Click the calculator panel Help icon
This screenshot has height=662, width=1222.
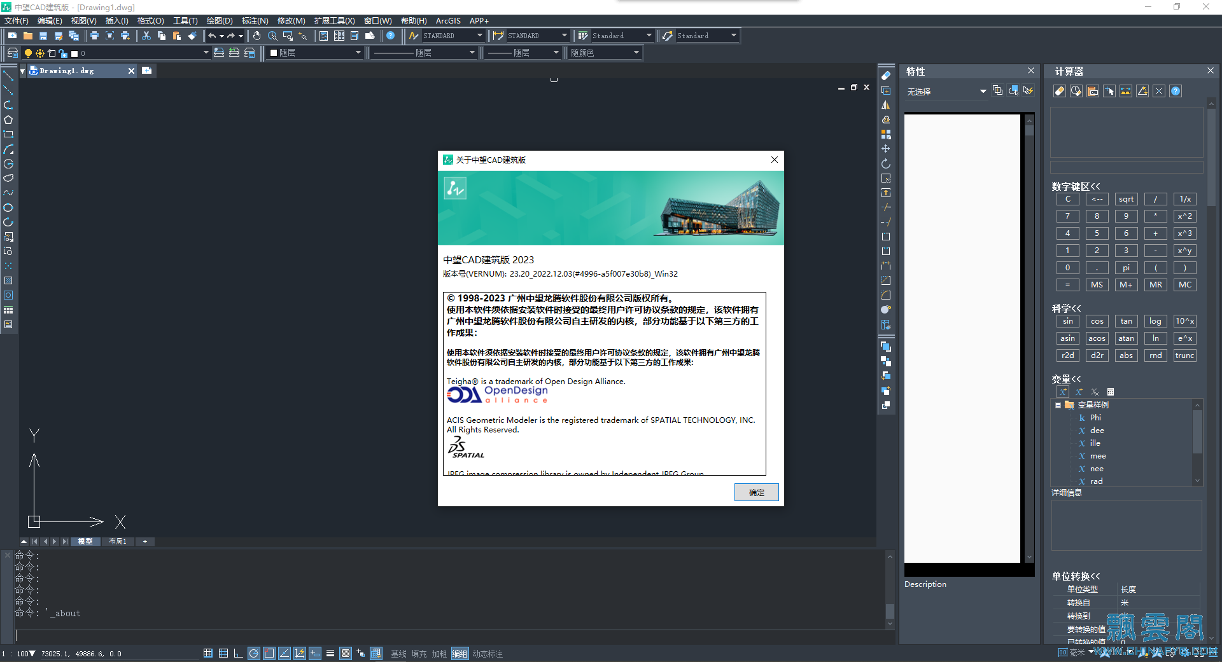(x=1176, y=91)
